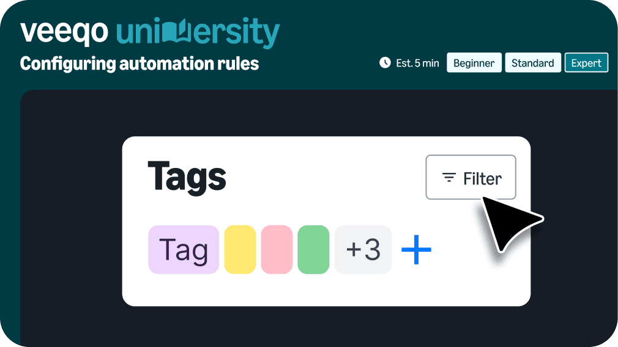Click the clock icon beside estimated time
The image size is (618, 347).
click(385, 62)
